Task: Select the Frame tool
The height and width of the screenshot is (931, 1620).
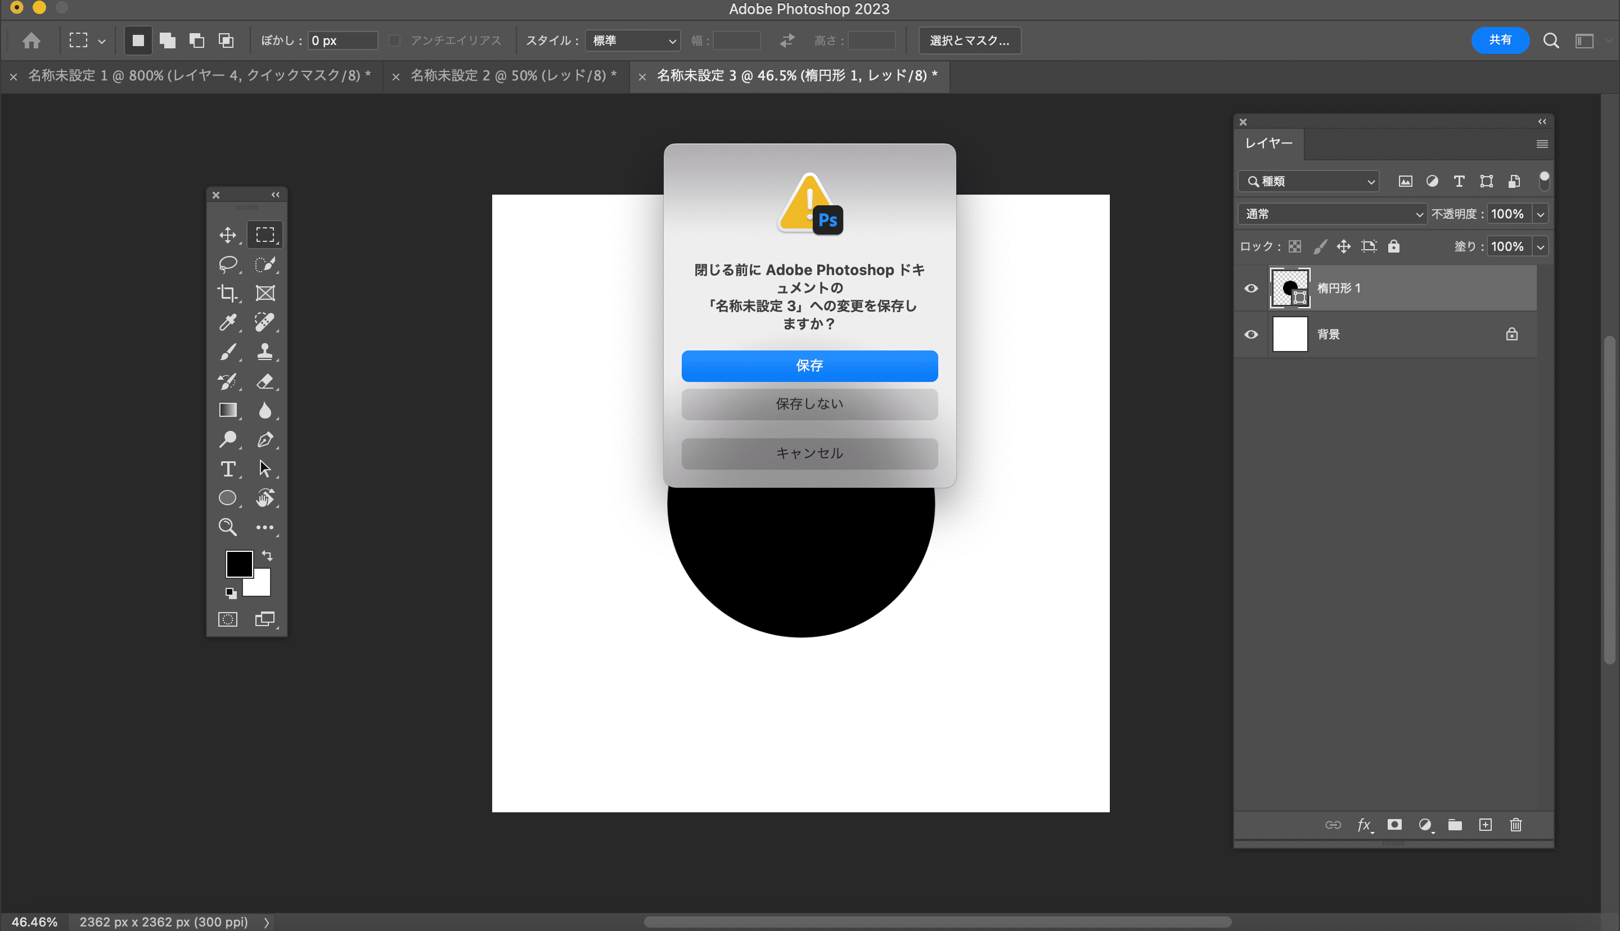Action: 265,293
